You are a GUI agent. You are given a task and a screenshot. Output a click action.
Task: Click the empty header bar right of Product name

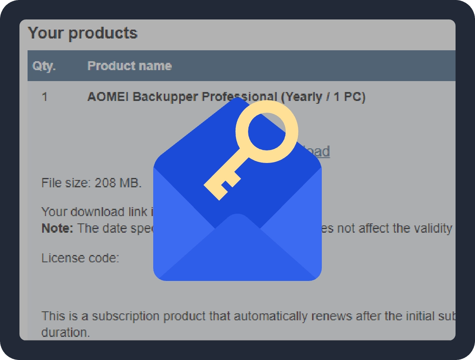pyautogui.click(x=316, y=66)
